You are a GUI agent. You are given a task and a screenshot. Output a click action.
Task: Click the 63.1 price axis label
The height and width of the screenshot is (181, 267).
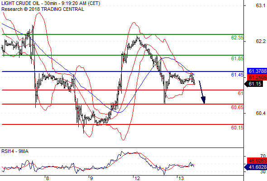[x=261, y=5]
